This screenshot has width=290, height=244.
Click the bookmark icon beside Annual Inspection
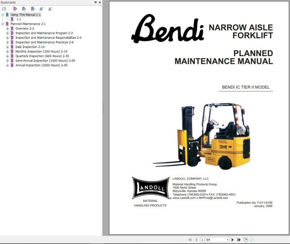click(12, 65)
